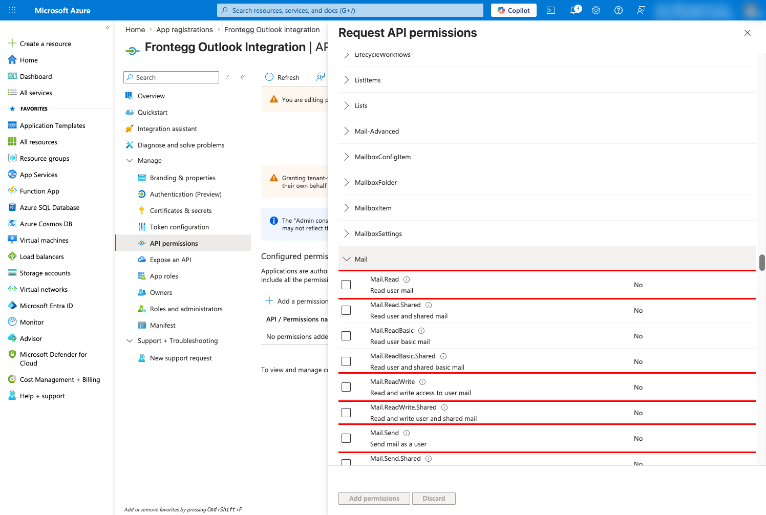
Task: Go to App registrations breadcrumb
Action: [184, 30]
